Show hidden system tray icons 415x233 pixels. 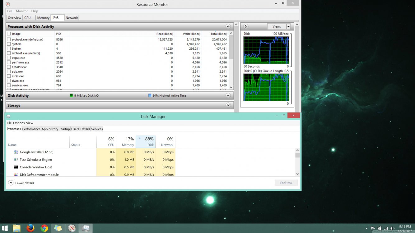click(367, 229)
